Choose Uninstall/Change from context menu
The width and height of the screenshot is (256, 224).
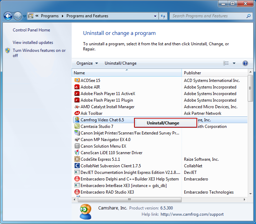click(x=165, y=123)
